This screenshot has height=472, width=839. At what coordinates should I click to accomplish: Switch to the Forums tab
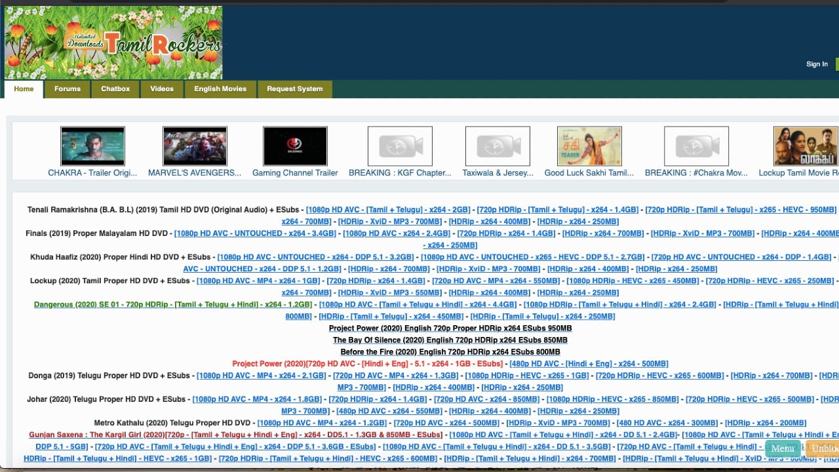point(68,89)
